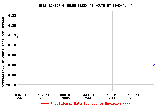Click the -0.10 y-axis tick label
Viewport: 160px width, 106px height.
pos(11,85)
